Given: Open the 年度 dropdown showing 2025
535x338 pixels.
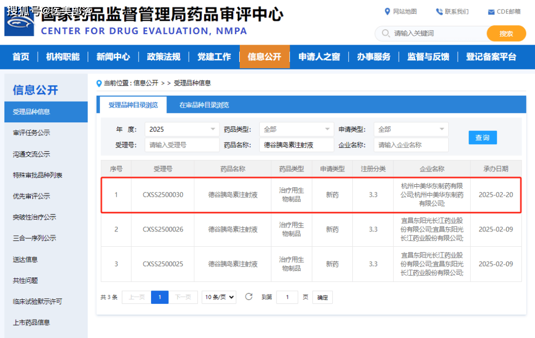Looking at the screenshot, I should coord(182,129).
